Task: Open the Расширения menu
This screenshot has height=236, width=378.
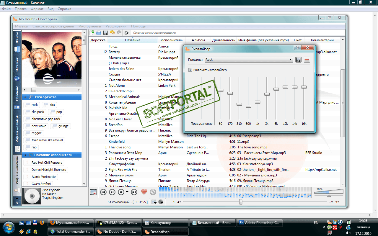Action: pyautogui.click(x=116, y=26)
